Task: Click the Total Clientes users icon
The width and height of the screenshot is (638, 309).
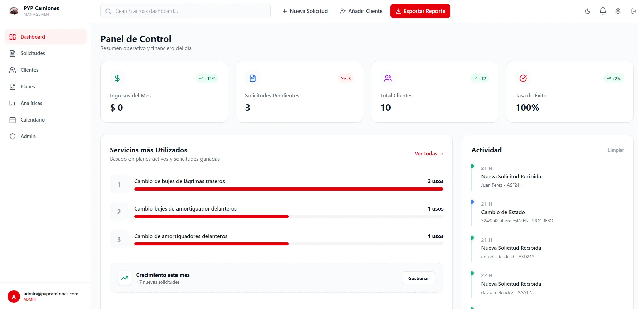Action: tap(388, 78)
